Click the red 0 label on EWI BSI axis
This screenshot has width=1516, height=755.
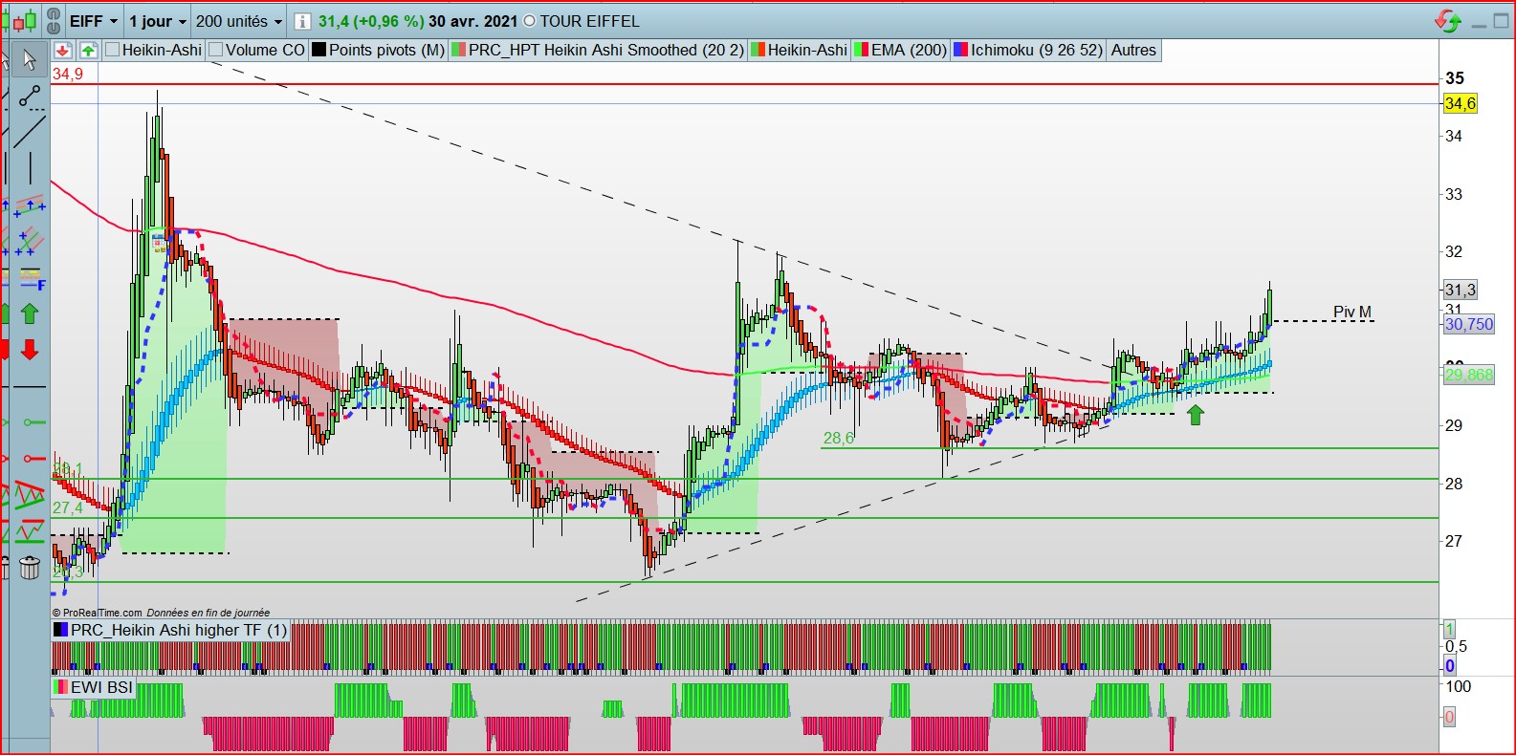1449,717
